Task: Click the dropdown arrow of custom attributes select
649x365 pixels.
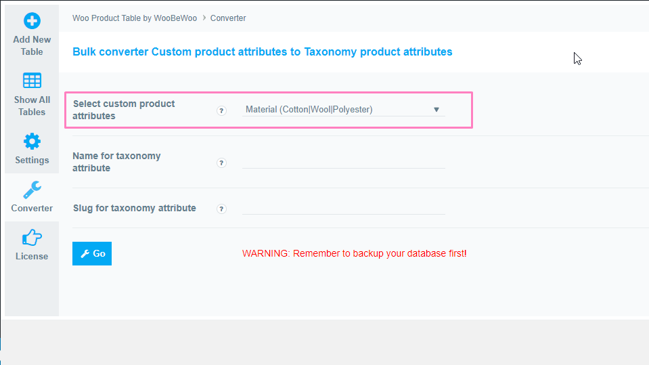Action: coord(437,110)
